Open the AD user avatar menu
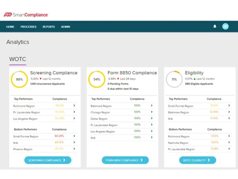The image size is (238, 179). point(226,26)
